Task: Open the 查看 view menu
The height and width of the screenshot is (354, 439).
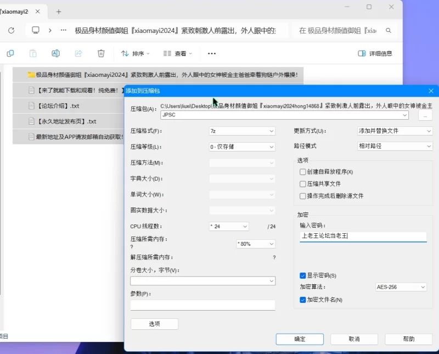Action: click(178, 53)
